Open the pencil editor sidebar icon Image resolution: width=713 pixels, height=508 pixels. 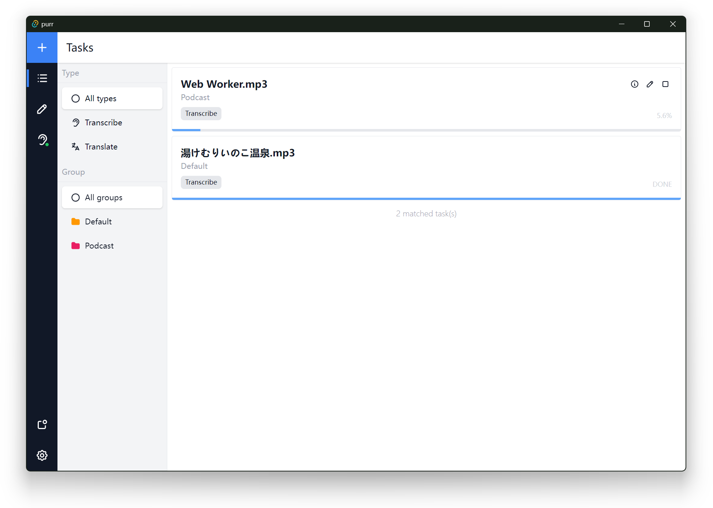tap(42, 109)
